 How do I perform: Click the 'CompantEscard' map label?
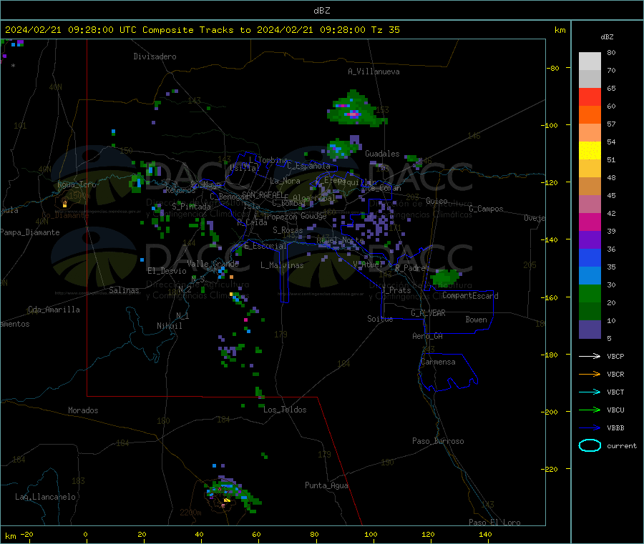coord(470,296)
